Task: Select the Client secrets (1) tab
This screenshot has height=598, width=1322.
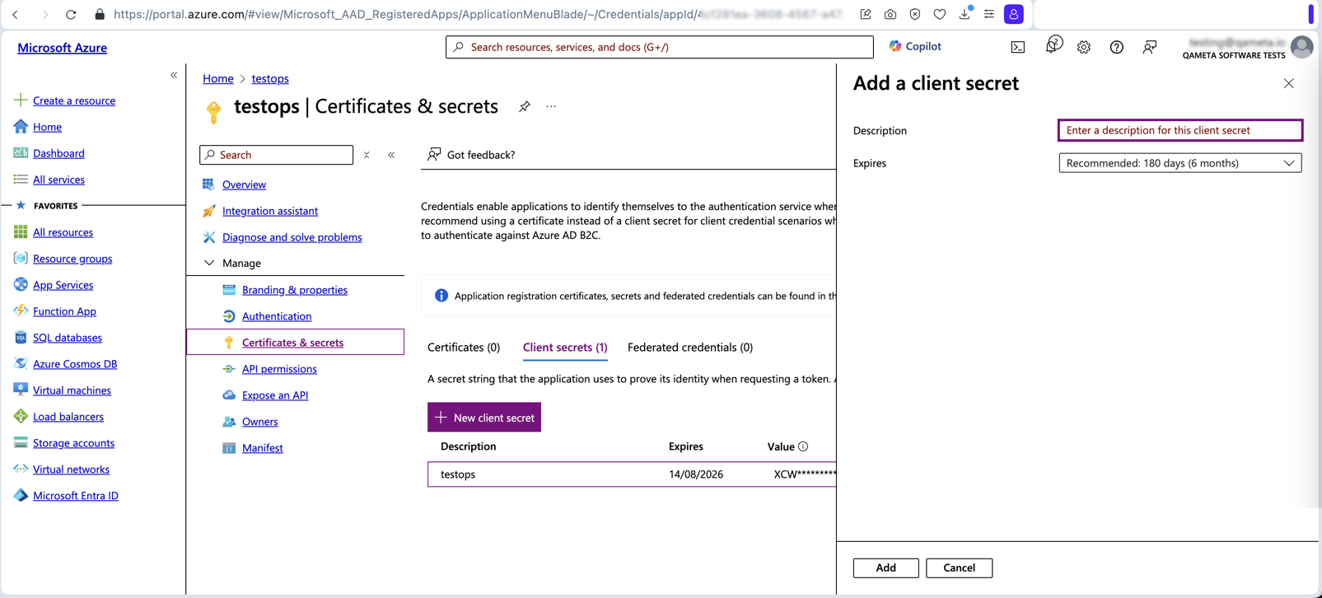Action: (x=565, y=348)
